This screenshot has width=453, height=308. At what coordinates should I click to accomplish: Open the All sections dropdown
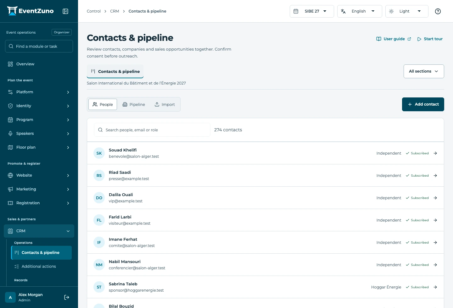coord(424,71)
